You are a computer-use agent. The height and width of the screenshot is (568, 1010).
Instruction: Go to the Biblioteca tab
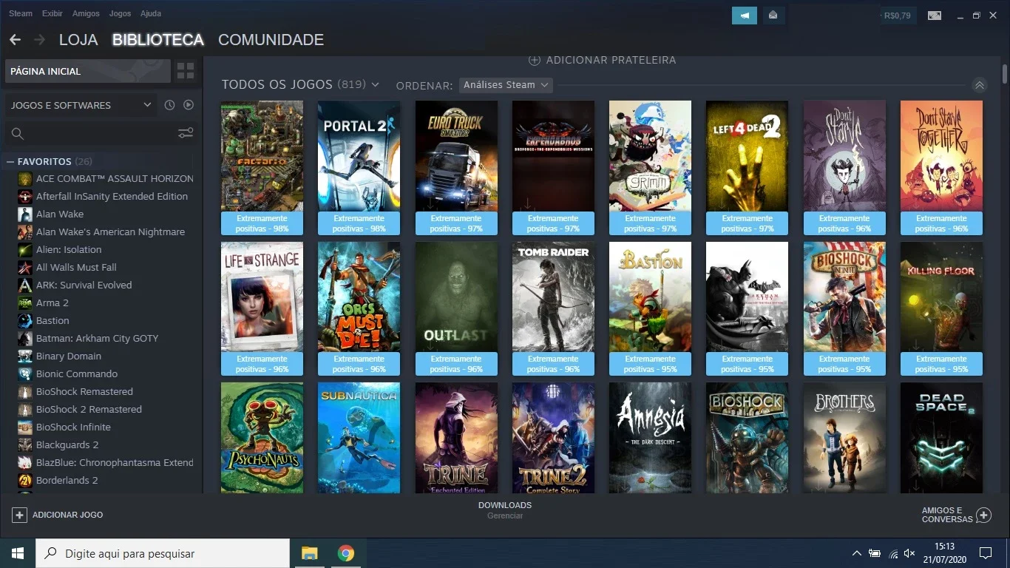[158, 40]
